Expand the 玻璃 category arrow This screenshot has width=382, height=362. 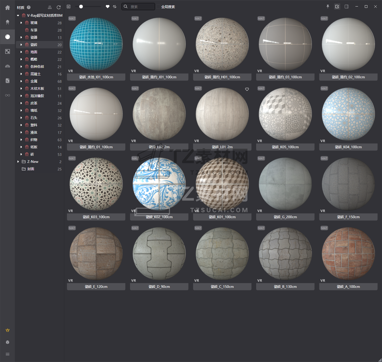click(x=21, y=23)
